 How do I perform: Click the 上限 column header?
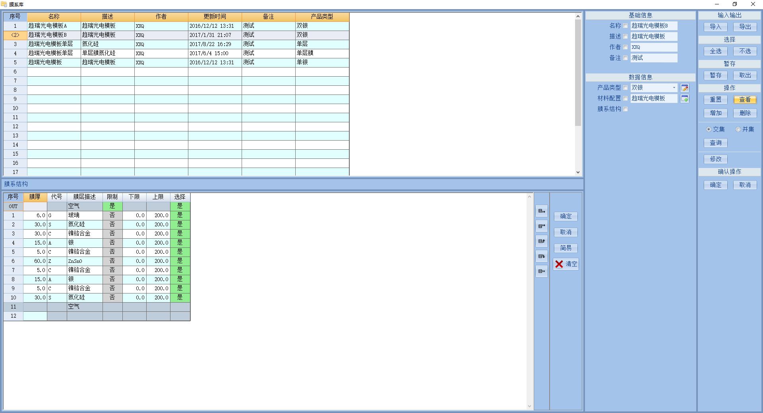pyautogui.click(x=158, y=197)
